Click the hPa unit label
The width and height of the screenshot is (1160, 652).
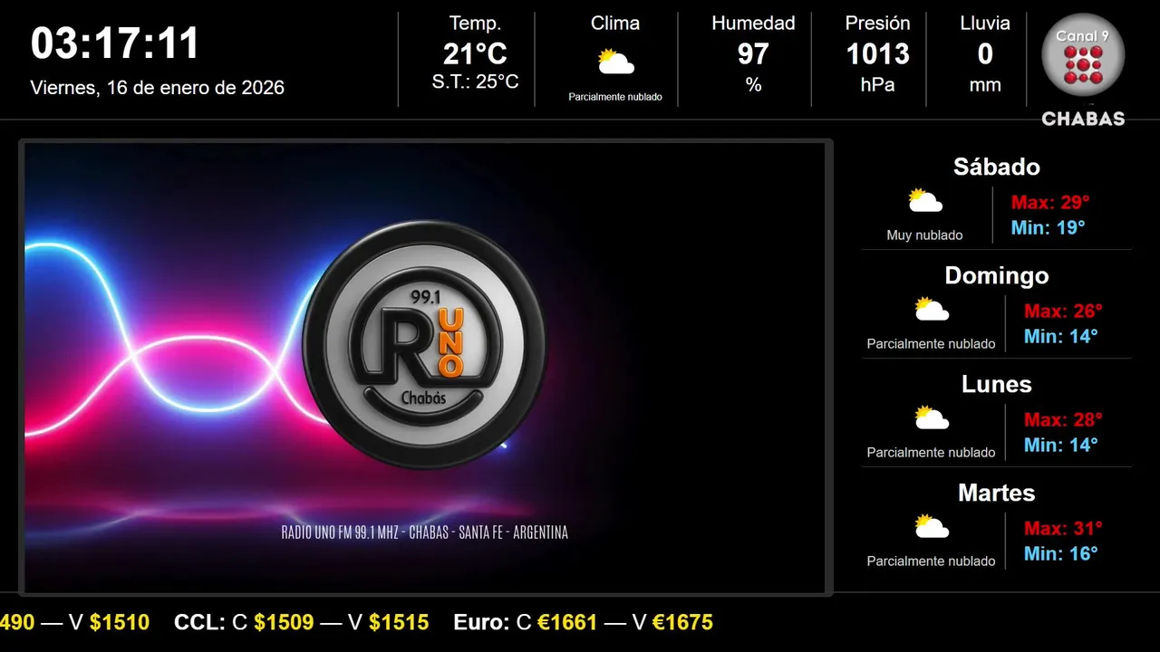[x=877, y=85]
